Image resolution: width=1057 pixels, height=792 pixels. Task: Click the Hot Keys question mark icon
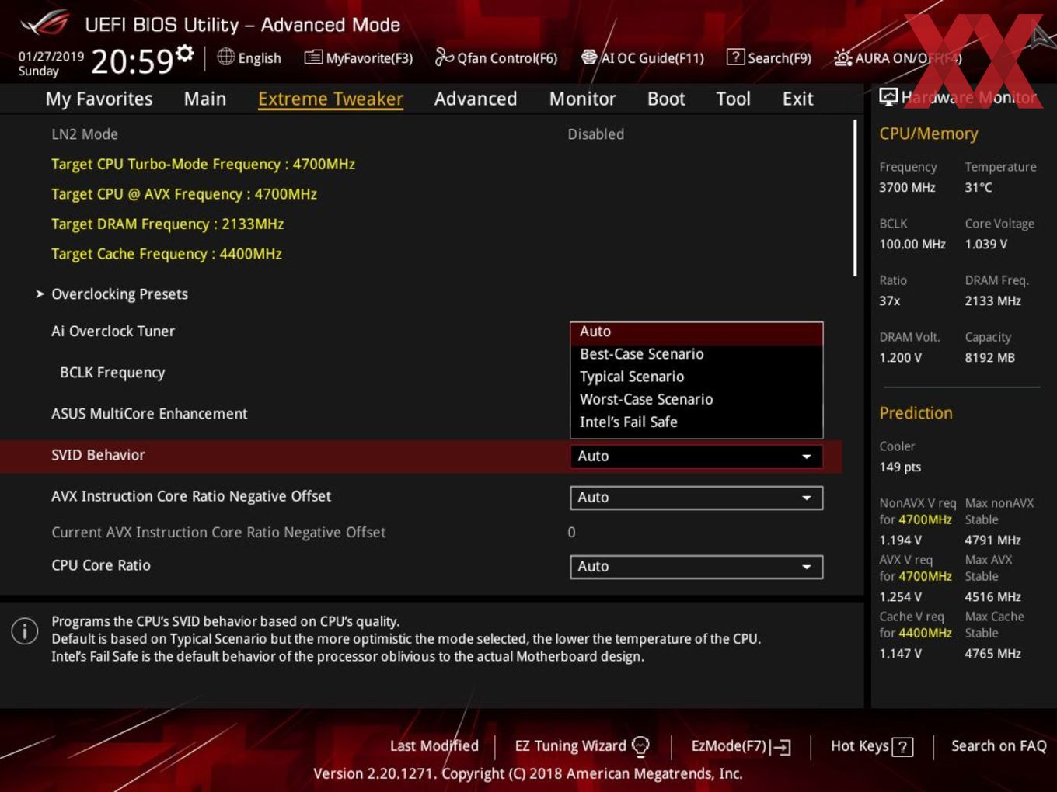[902, 747]
